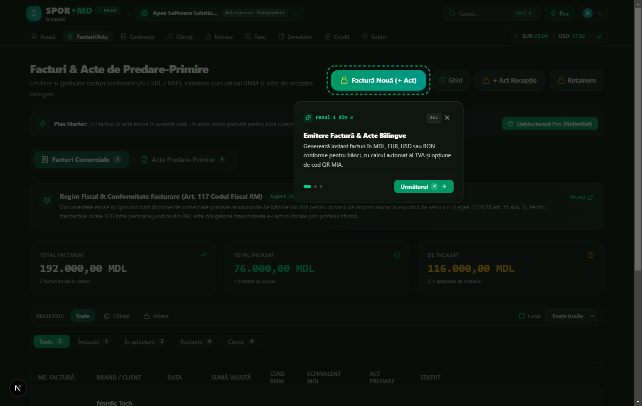
Task: Close the onboarding tour with X
Action: (447, 118)
